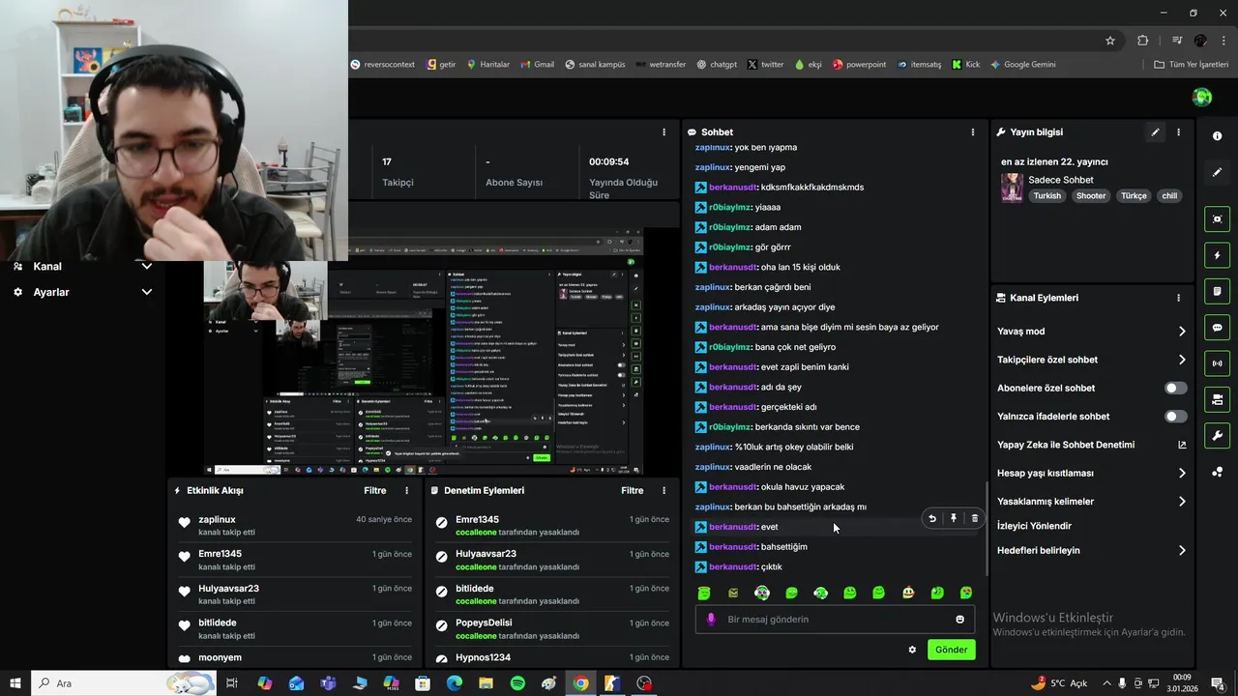The height and width of the screenshot is (696, 1238).
Task: Select Hulyaavsar23 in Denetim Eylemleri list
Action: click(486, 554)
